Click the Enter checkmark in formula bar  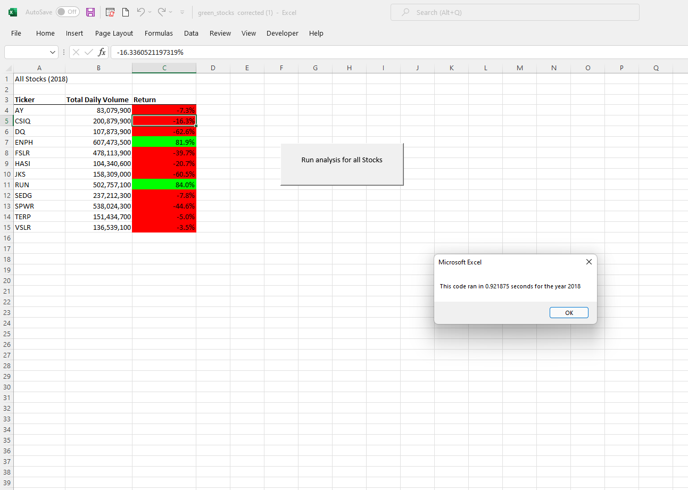coord(88,52)
